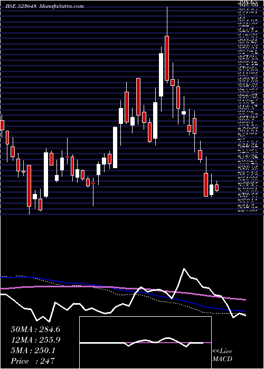Select the 50MA : 284.6 readout

[35, 329]
